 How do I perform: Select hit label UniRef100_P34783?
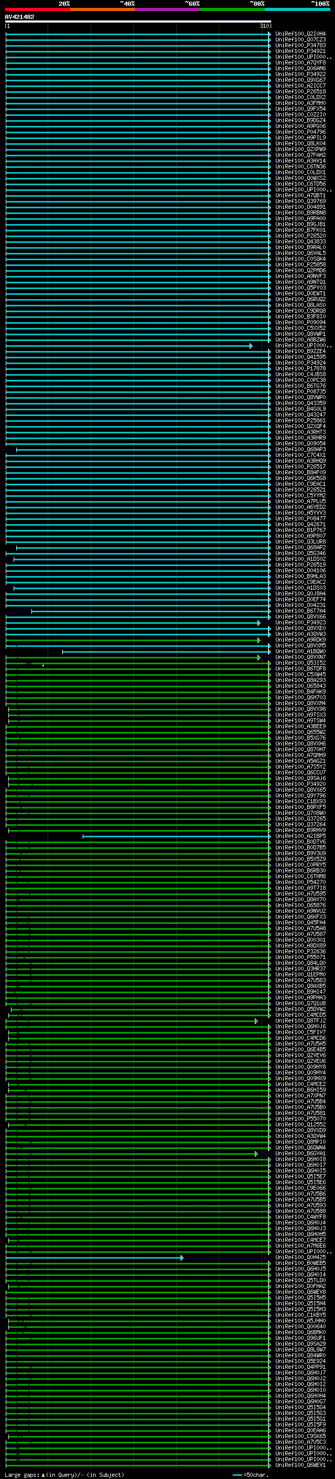pos(300,45)
